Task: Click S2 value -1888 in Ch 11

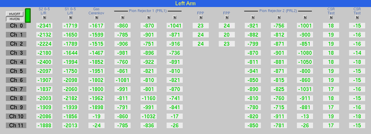Action: tap(44, 126)
